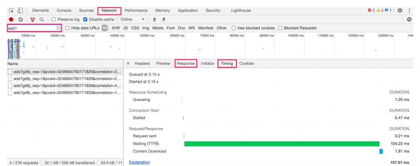Click the 4 / 276 requests status text

(23, 163)
